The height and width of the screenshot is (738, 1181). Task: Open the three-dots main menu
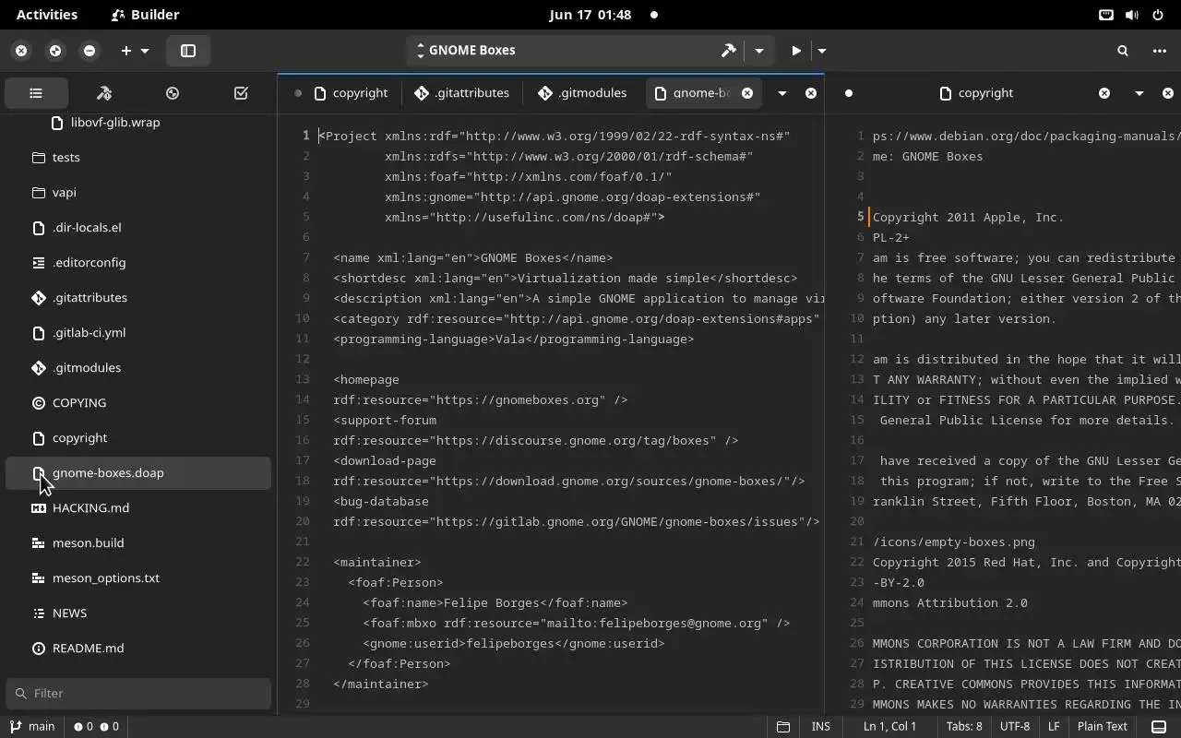[1160, 51]
